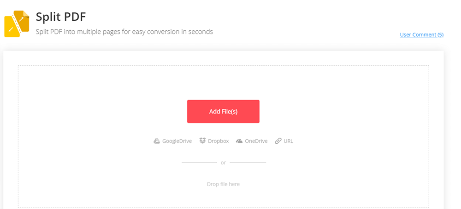
Task: Click the OneDrive cloud icon
Action: click(239, 141)
